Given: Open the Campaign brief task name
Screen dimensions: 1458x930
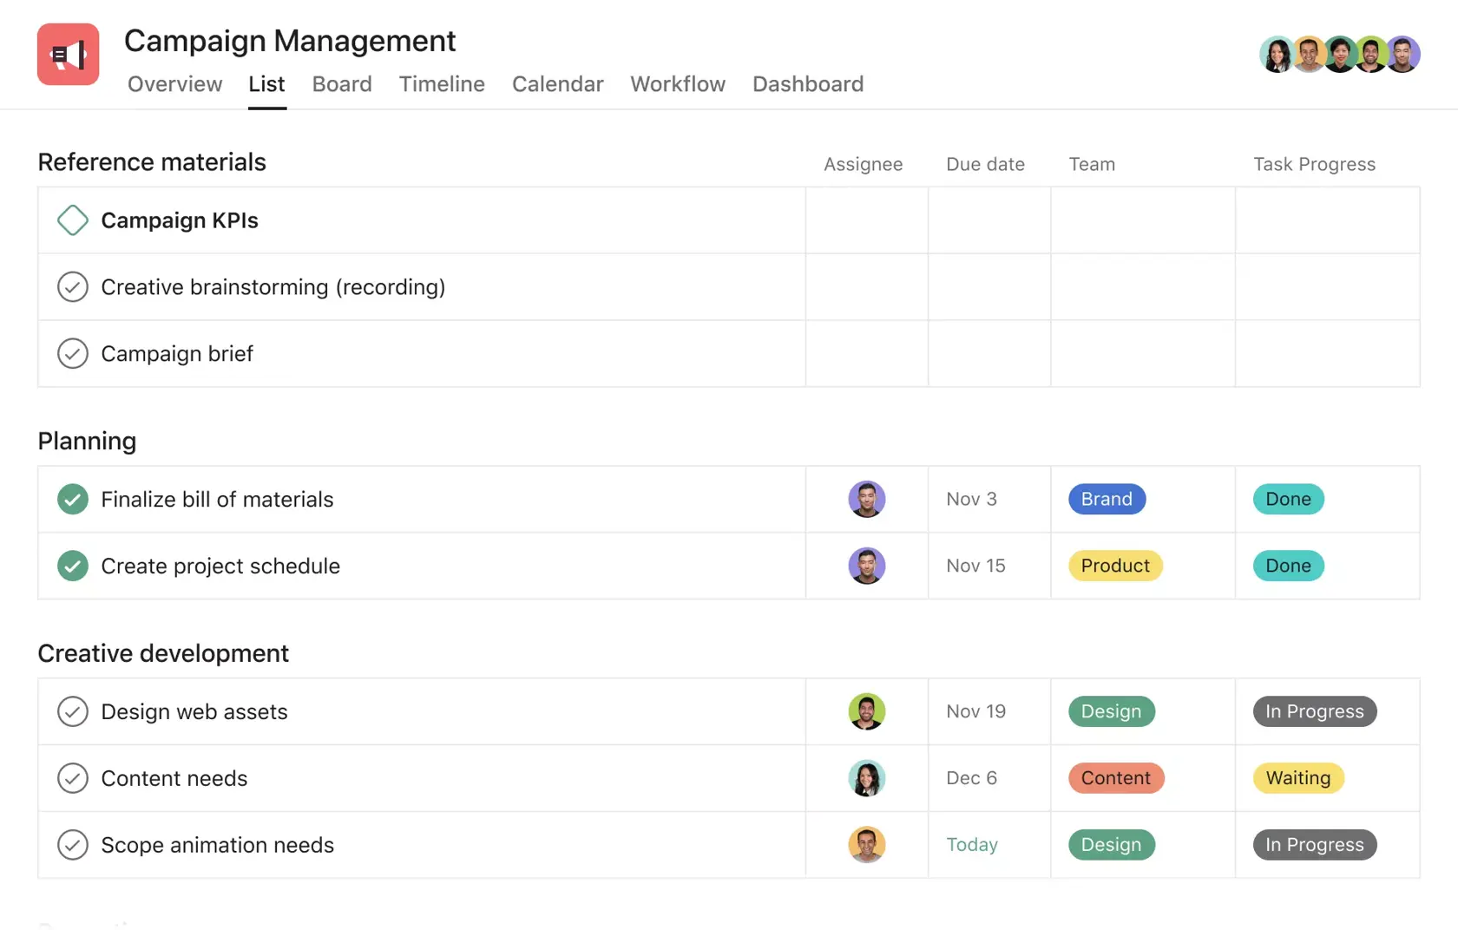Looking at the screenshot, I should [177, 354].
